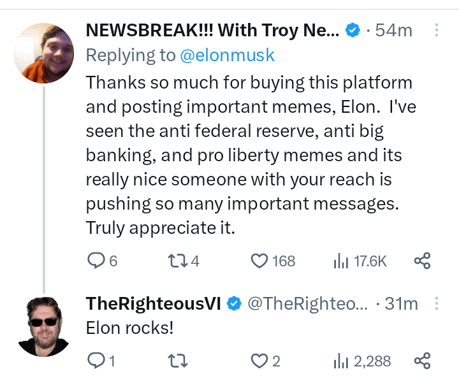Click the NEWSBREAK author's profile picture
459x383 pixels.
43,53
